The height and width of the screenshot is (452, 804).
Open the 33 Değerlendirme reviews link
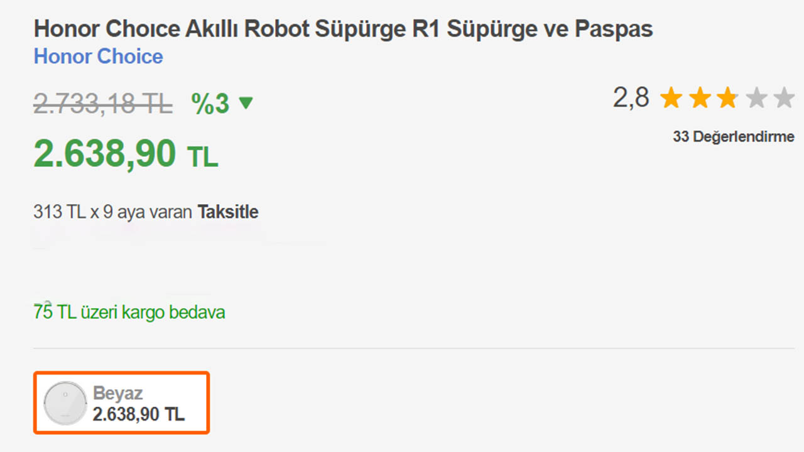pos(733,136)
